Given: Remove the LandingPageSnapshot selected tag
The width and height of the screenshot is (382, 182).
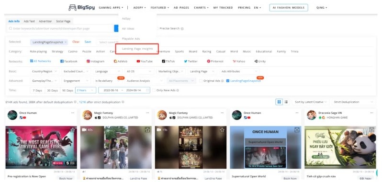Looking at the screenshot, I should coord(66,42).
